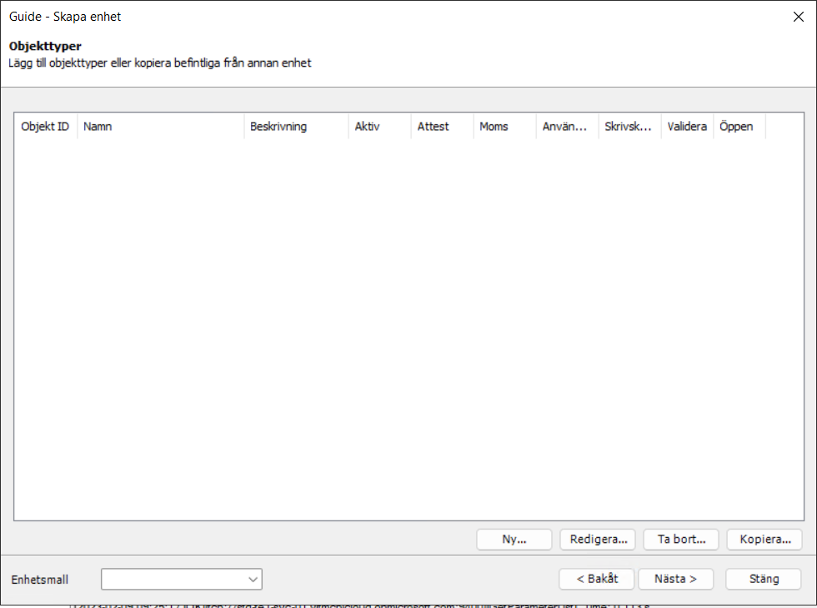
Task: Click the Ta bort button
Action: click(x=680, y=540)
